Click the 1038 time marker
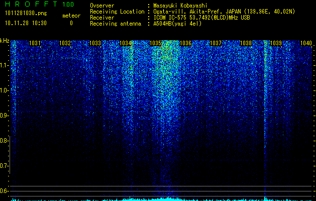Image resolution: width=316 pixels, height=201 pixels. 246,43
